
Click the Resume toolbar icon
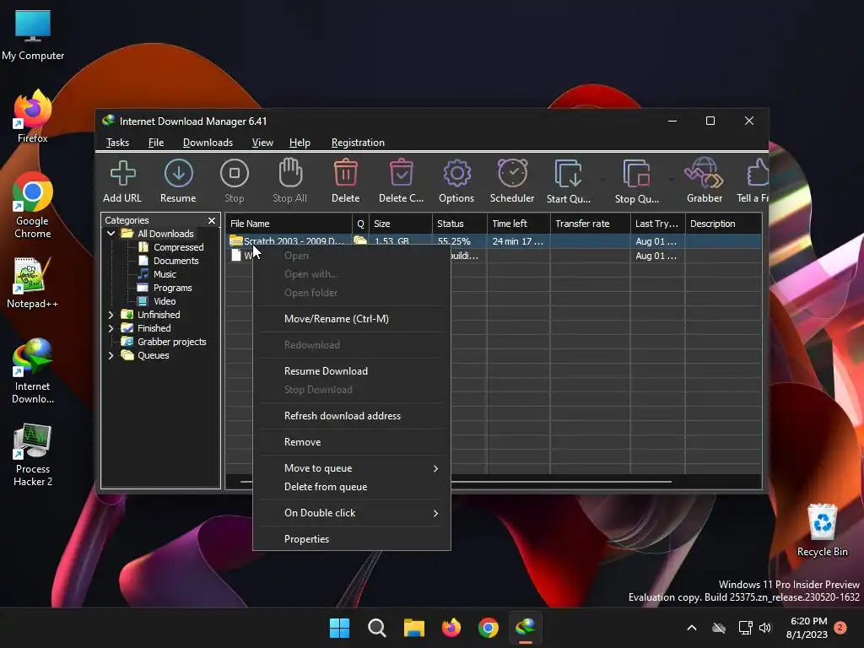(179, 174)
